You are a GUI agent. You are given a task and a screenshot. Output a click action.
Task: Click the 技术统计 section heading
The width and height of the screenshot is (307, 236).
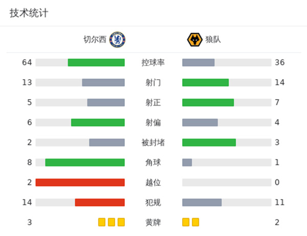29,13
